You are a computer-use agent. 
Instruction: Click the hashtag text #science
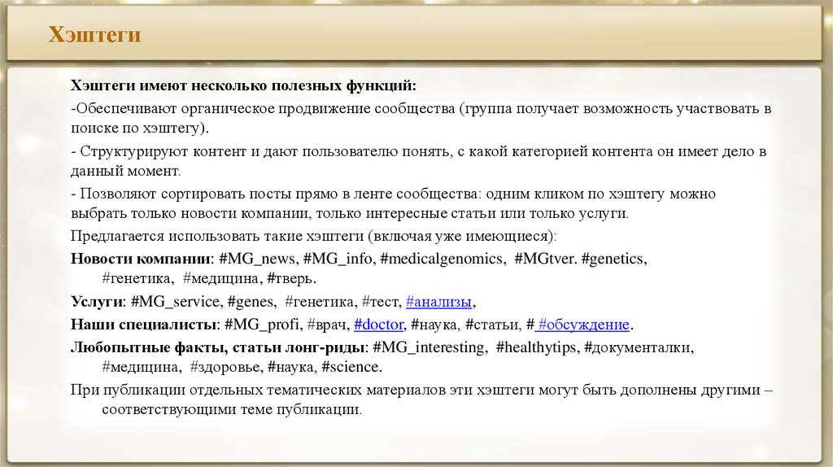(350, 367)
